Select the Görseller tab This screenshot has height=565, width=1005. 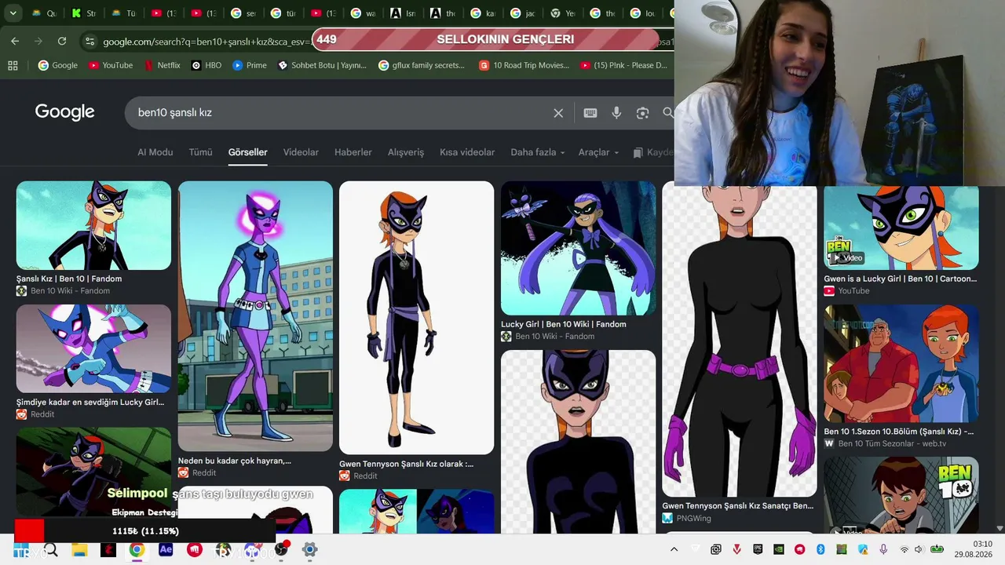pyautogui.click(x=248, y=152)
